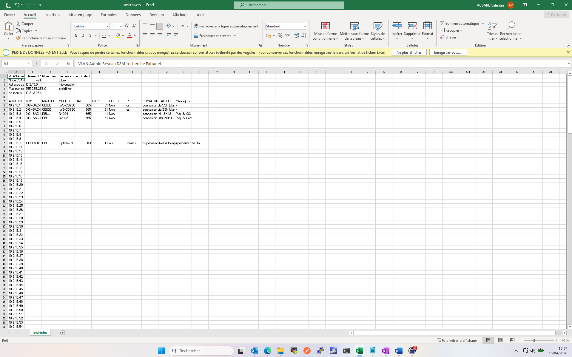The height and width of the screenshot is (357, 572).
Task: Click in the formula bar text field
Action: pos(298,64)
